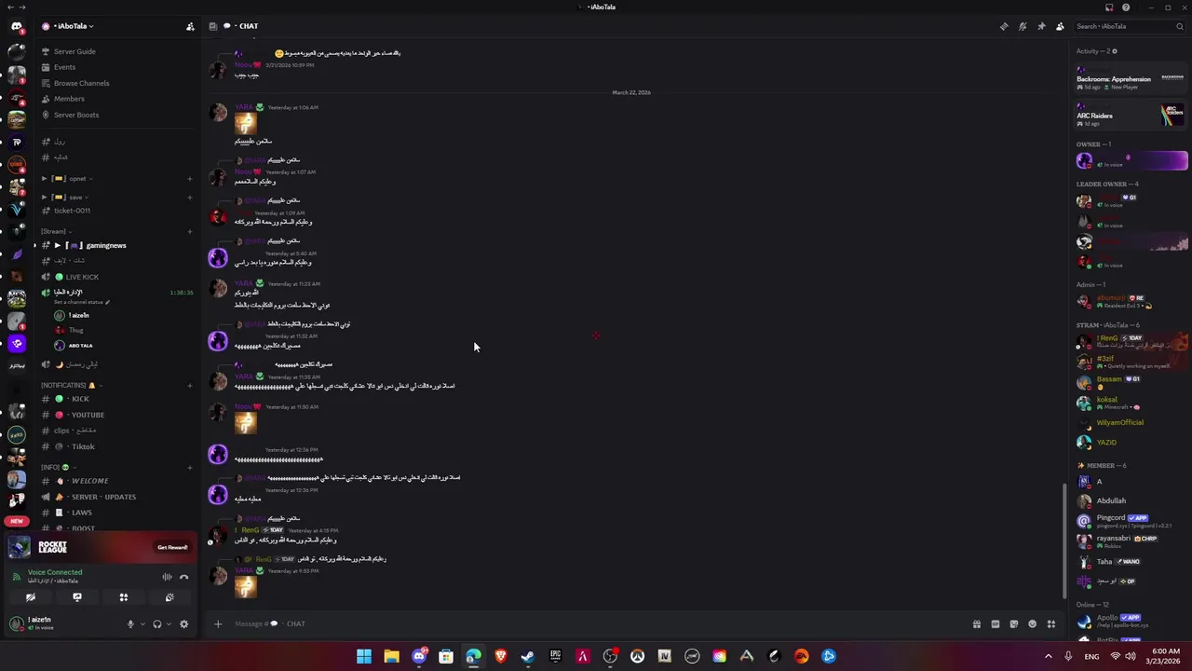Open ARC Raiders activity card

(x=1131, y=116)
